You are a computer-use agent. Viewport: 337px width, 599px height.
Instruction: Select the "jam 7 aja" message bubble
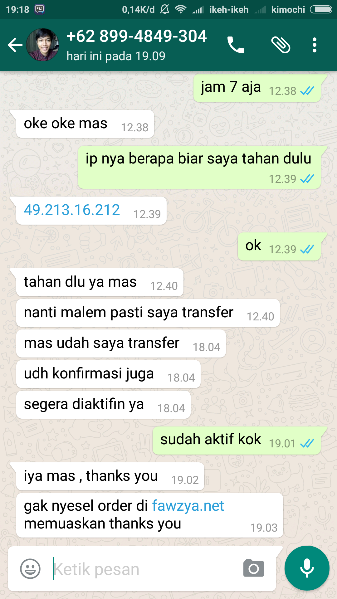[257, 88]
